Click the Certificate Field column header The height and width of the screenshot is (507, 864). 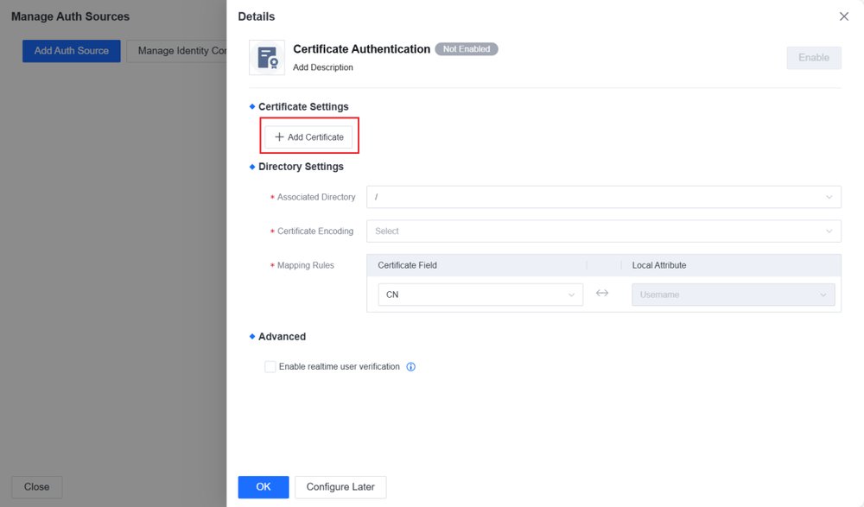point(407,265)
